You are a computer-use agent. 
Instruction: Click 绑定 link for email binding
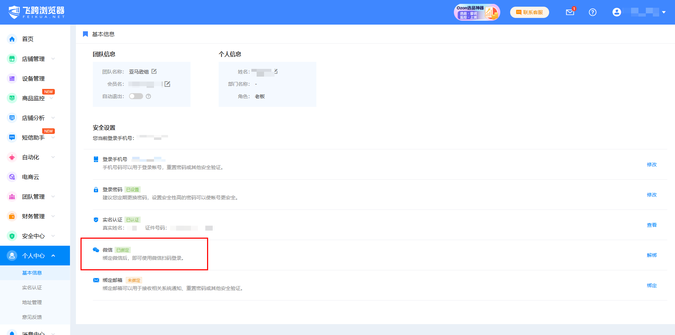click(x=651, y=285)
